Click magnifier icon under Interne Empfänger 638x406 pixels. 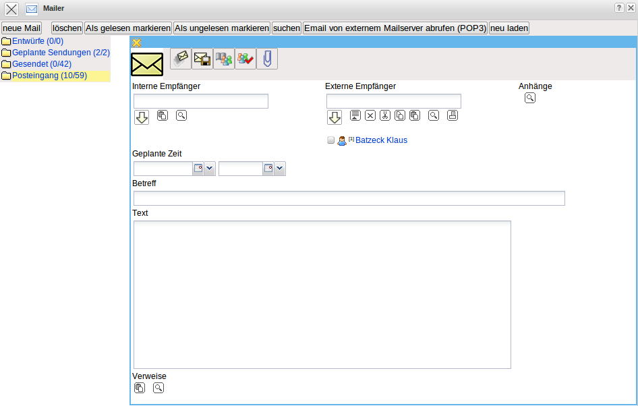coord(181,115)
